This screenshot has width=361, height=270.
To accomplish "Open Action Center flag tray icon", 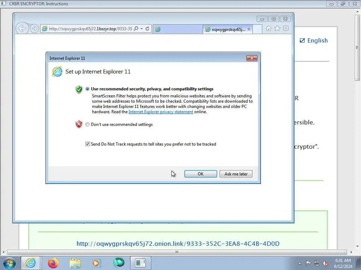I will [308, 263].
